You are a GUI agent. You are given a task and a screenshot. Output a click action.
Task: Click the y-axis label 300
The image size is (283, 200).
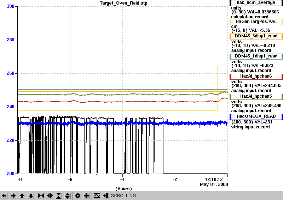point(11,6)
